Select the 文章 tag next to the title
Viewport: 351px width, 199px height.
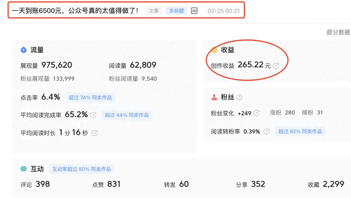click(154, 11)
